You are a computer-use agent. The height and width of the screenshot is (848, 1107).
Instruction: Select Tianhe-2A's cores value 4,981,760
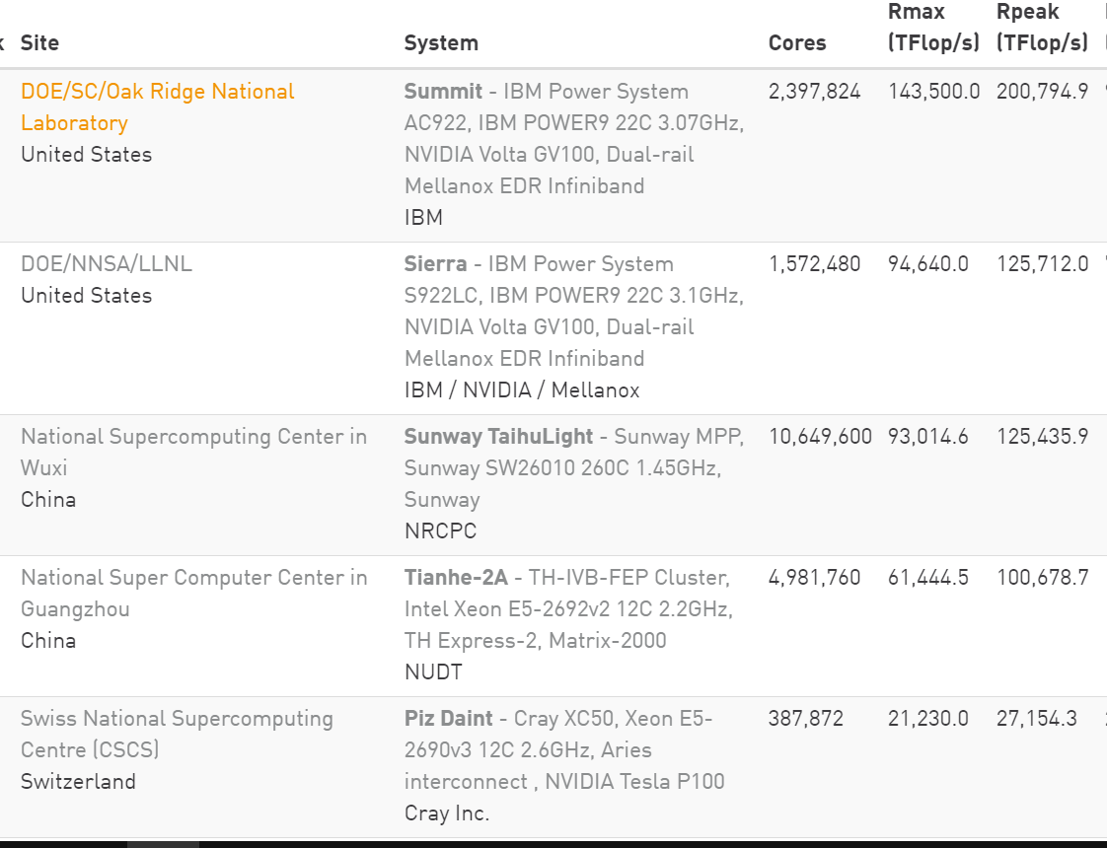tap(814, 578)
